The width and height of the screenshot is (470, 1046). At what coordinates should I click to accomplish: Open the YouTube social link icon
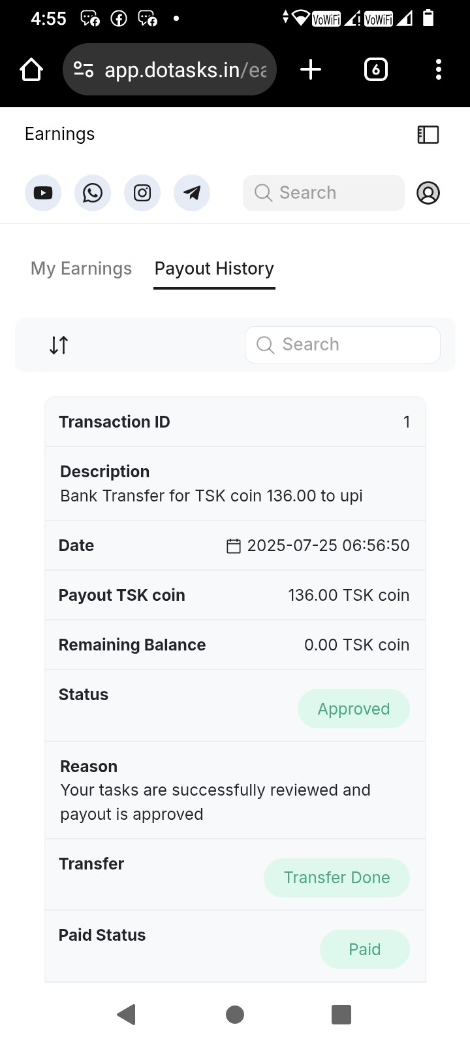(x=43, y=193)
